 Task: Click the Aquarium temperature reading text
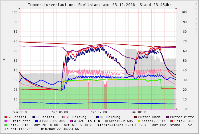coord(21,129)
